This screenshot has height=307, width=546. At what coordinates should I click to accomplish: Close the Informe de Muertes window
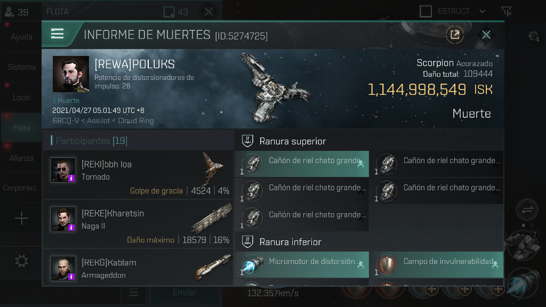[486, 35]
